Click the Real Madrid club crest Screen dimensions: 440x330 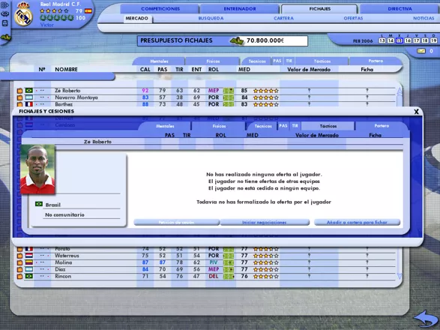pyautogui.click(x=23, y=15)
